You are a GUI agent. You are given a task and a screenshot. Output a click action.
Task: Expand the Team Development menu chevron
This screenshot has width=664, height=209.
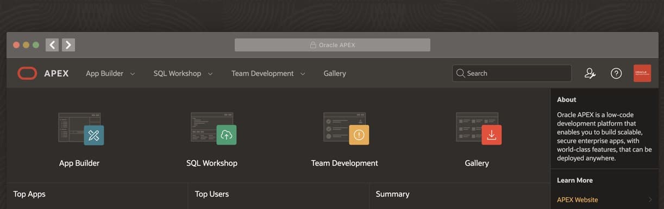[303, 74]
